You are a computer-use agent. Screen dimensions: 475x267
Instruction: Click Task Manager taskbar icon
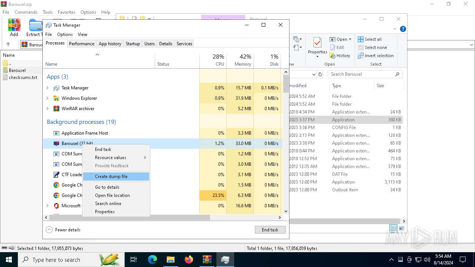click(x=225, y=260)
